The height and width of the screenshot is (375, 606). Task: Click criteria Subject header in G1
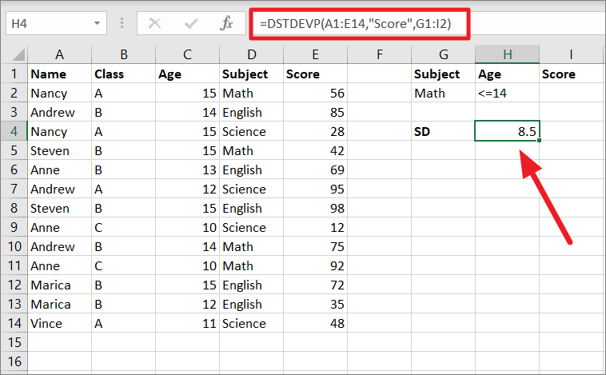point(443,74)
